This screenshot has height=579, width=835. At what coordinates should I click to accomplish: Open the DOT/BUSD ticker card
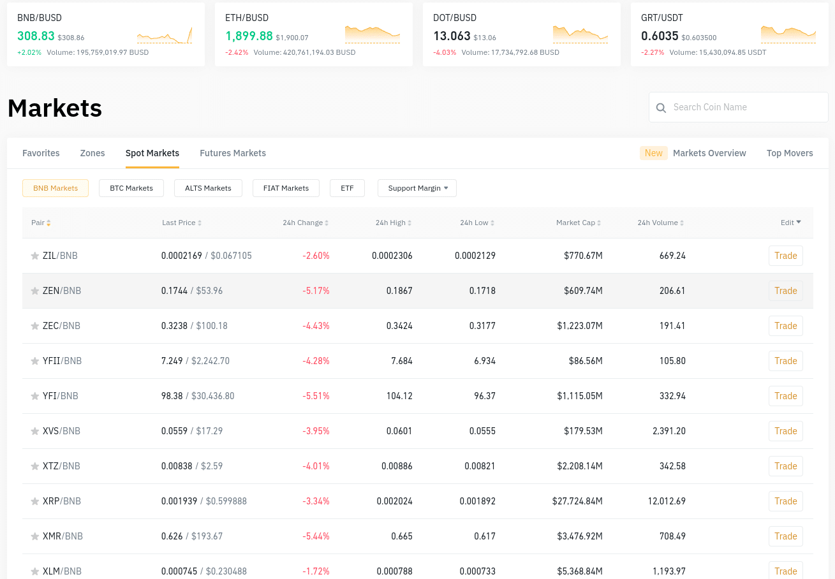(x=522, y=34)
